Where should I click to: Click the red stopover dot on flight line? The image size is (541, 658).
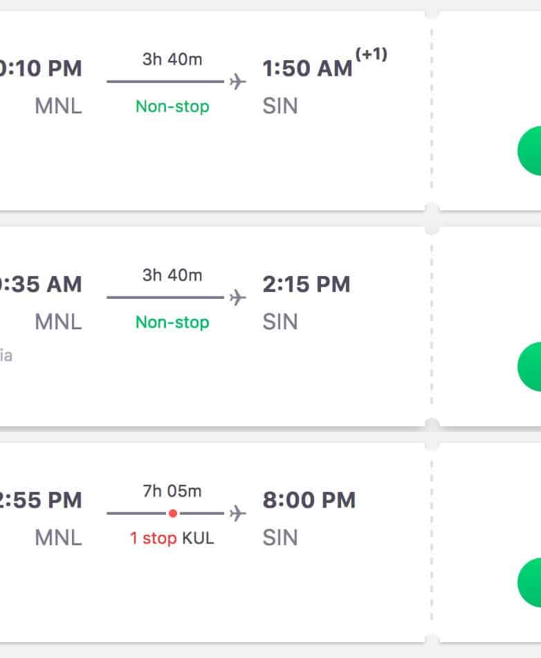tap(172, 513)
